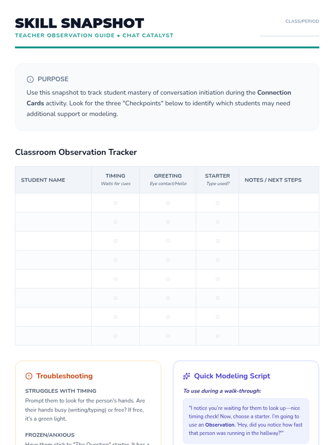Click first row Notes / Next Steps cell
The image size is (334, 445).
tap(279, 203)
